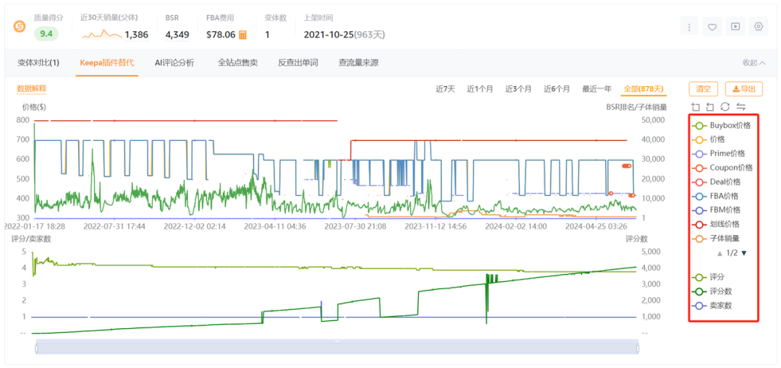Toggle the 卖家数 legend series
Screen dimensions: 781x368
pyautogui.click(x=713, y=305)
